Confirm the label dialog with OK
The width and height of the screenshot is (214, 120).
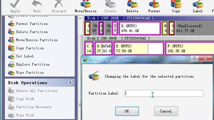pos(127,111)
